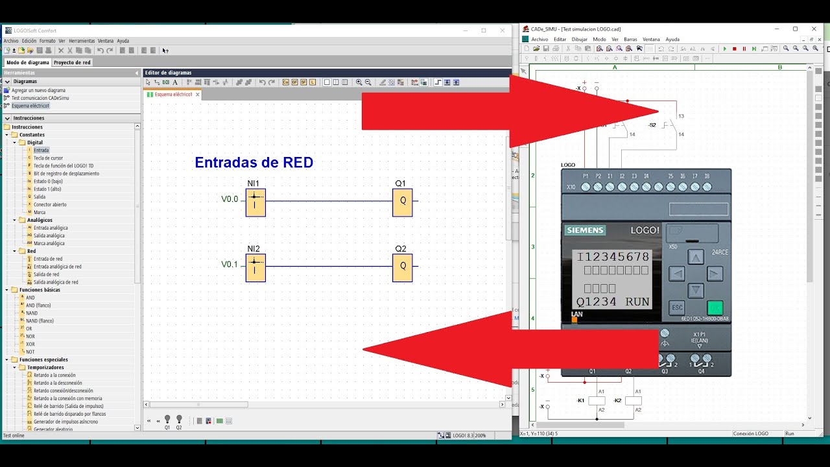This screenshot has width=830, height=467.
Task: Start simulation with CADe_SIMU play button
Action: pos(725,49)
